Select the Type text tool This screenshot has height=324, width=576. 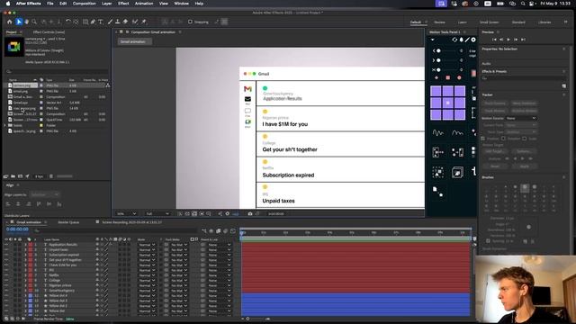pyautogui.click(x=101, y=22)
